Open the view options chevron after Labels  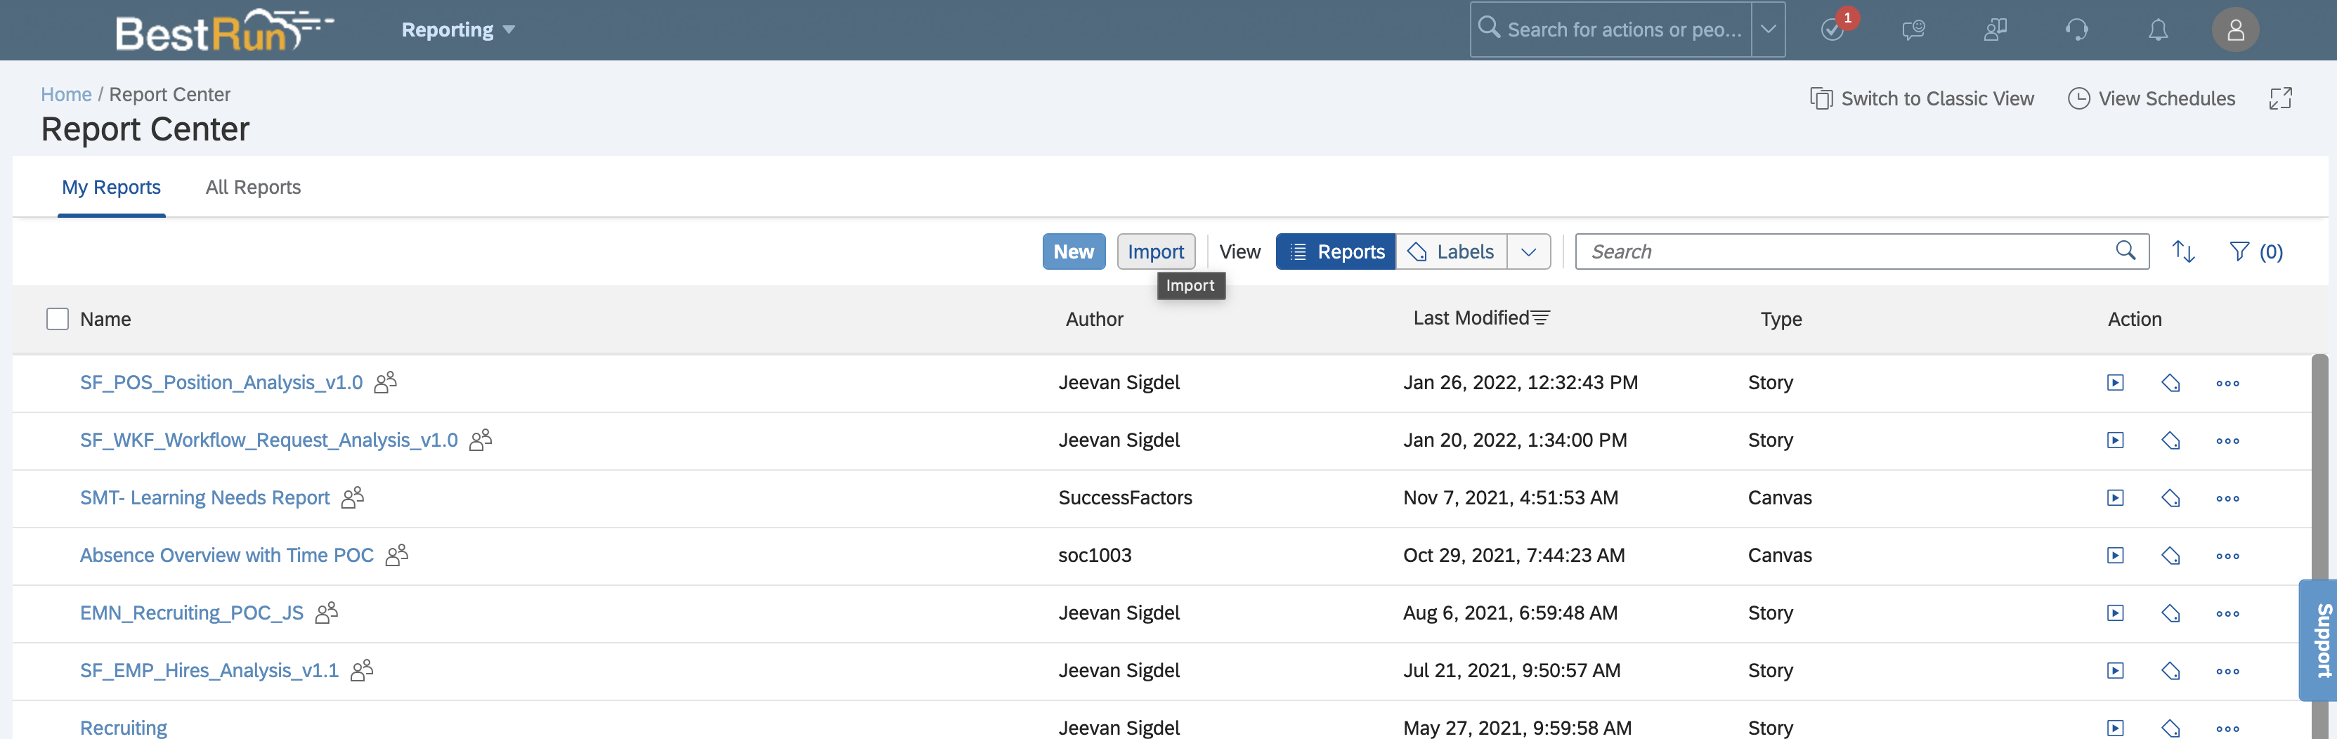point(1529,251)
